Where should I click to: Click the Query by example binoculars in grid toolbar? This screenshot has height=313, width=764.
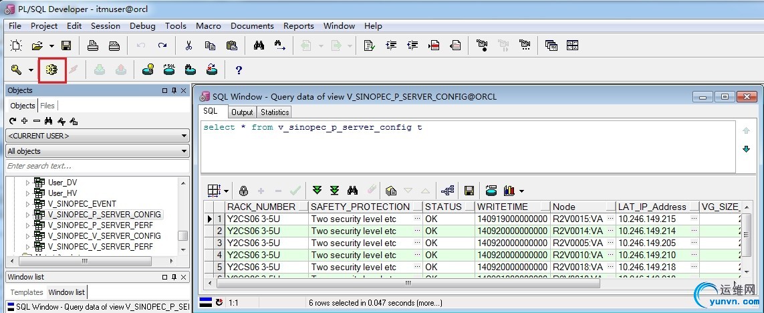[x=353, y=191]
